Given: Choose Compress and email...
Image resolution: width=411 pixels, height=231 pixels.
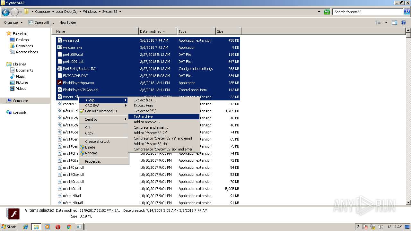Looking at the screenshot, I should (x=164, y=127).
